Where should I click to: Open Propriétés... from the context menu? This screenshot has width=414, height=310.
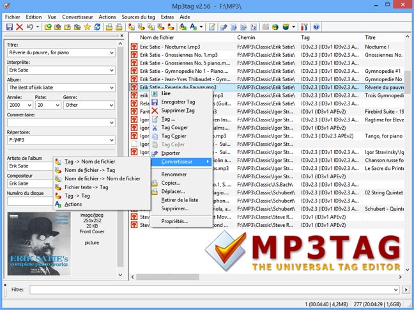(181, 221)
